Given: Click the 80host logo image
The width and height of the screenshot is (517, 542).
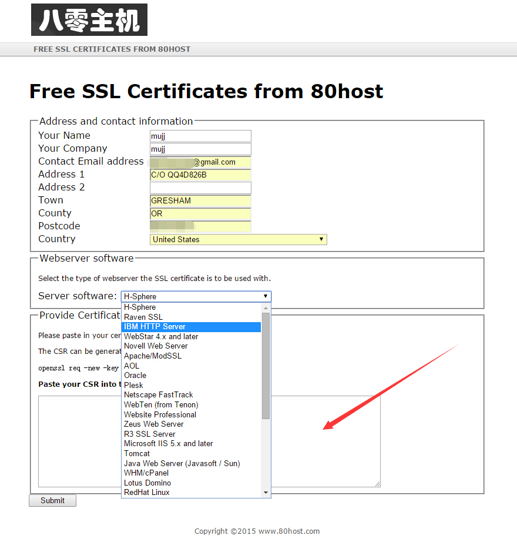Looking at the screenshot, I should [x=89, y=20].
